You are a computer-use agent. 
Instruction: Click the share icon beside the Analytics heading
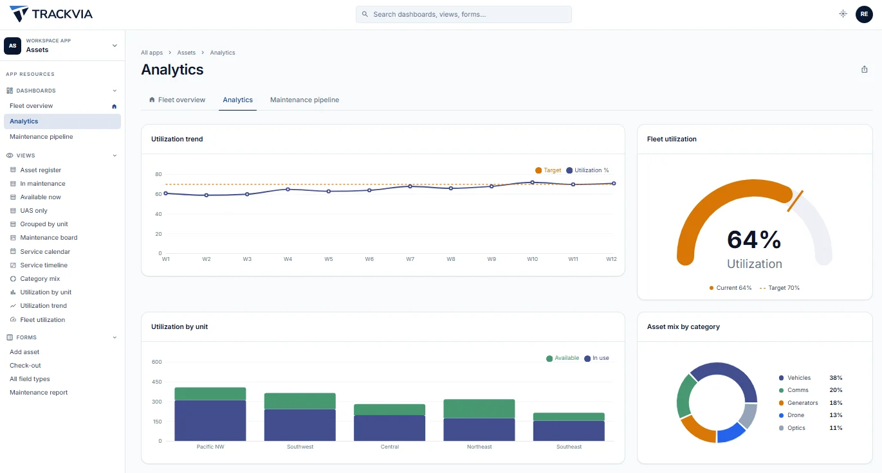[865, 69]
